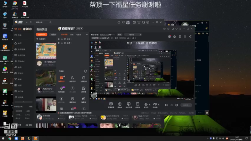Add 摄像头 camera source
This screenshot has height=141, width=251.
120,105
